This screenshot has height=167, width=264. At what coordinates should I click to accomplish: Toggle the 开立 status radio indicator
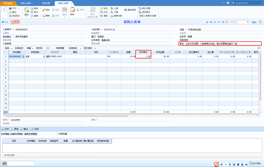click(3, 22)
